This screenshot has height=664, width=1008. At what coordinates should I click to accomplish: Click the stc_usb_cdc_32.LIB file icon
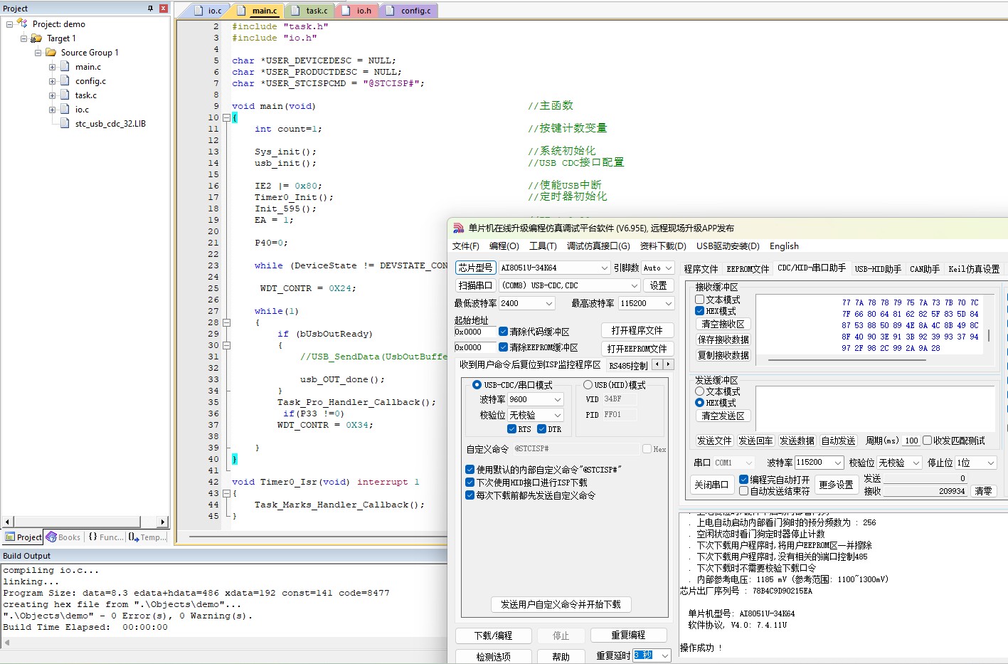[x=65, y=124]
